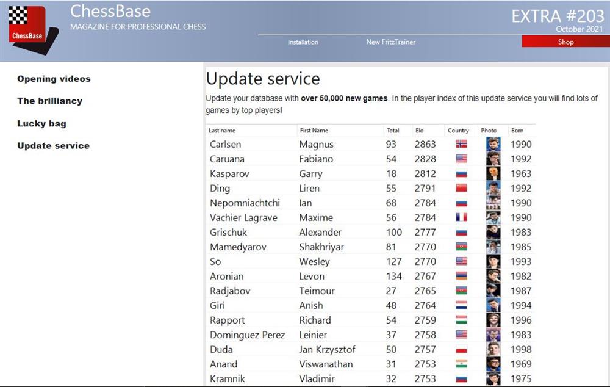The image size is (610, 387).
Task: Click Azerbaijan flag in Mamedyarov row
Action: (461, 247)
